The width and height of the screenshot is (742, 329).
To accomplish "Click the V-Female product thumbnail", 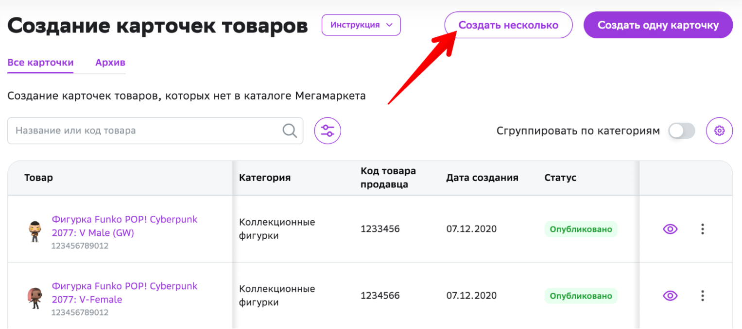I will (x=34, y=298).
